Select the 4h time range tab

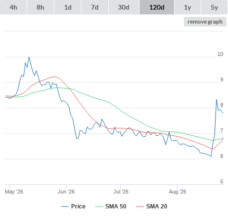tap(13, 7)
